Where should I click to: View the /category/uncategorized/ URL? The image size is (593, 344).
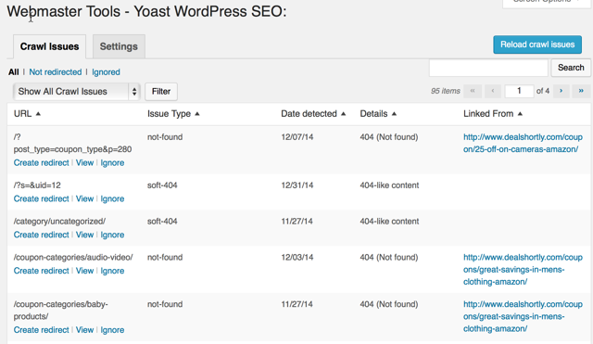coord(84,235)
